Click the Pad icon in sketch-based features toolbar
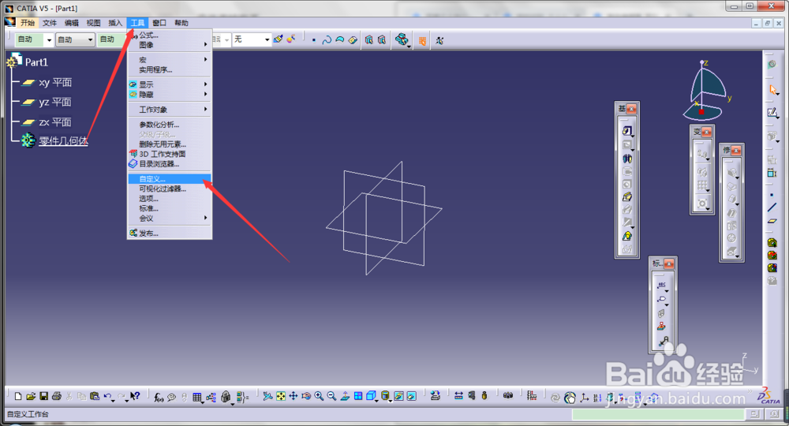789x426 pixels. pyautogui.click(x=627, y=131)
